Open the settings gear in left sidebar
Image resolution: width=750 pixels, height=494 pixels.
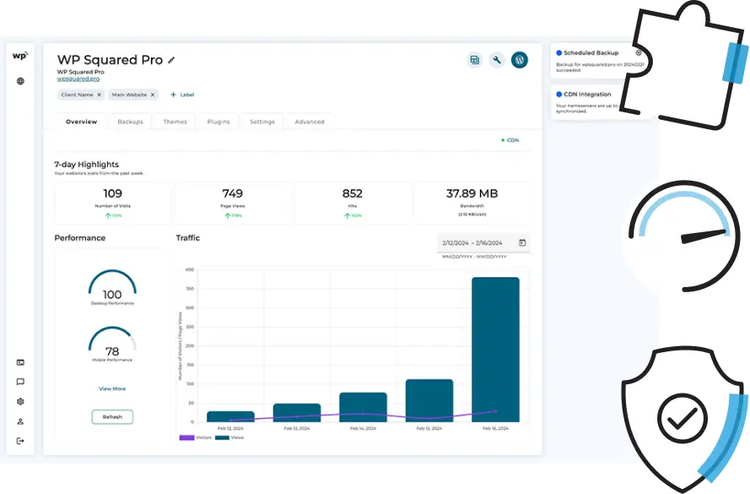click(20, 402)
